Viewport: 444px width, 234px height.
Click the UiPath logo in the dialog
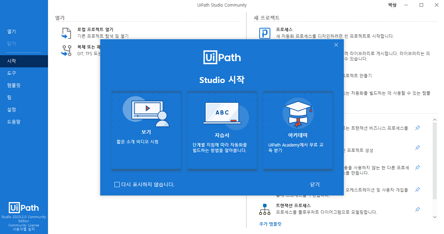click(x=222, y=57)
